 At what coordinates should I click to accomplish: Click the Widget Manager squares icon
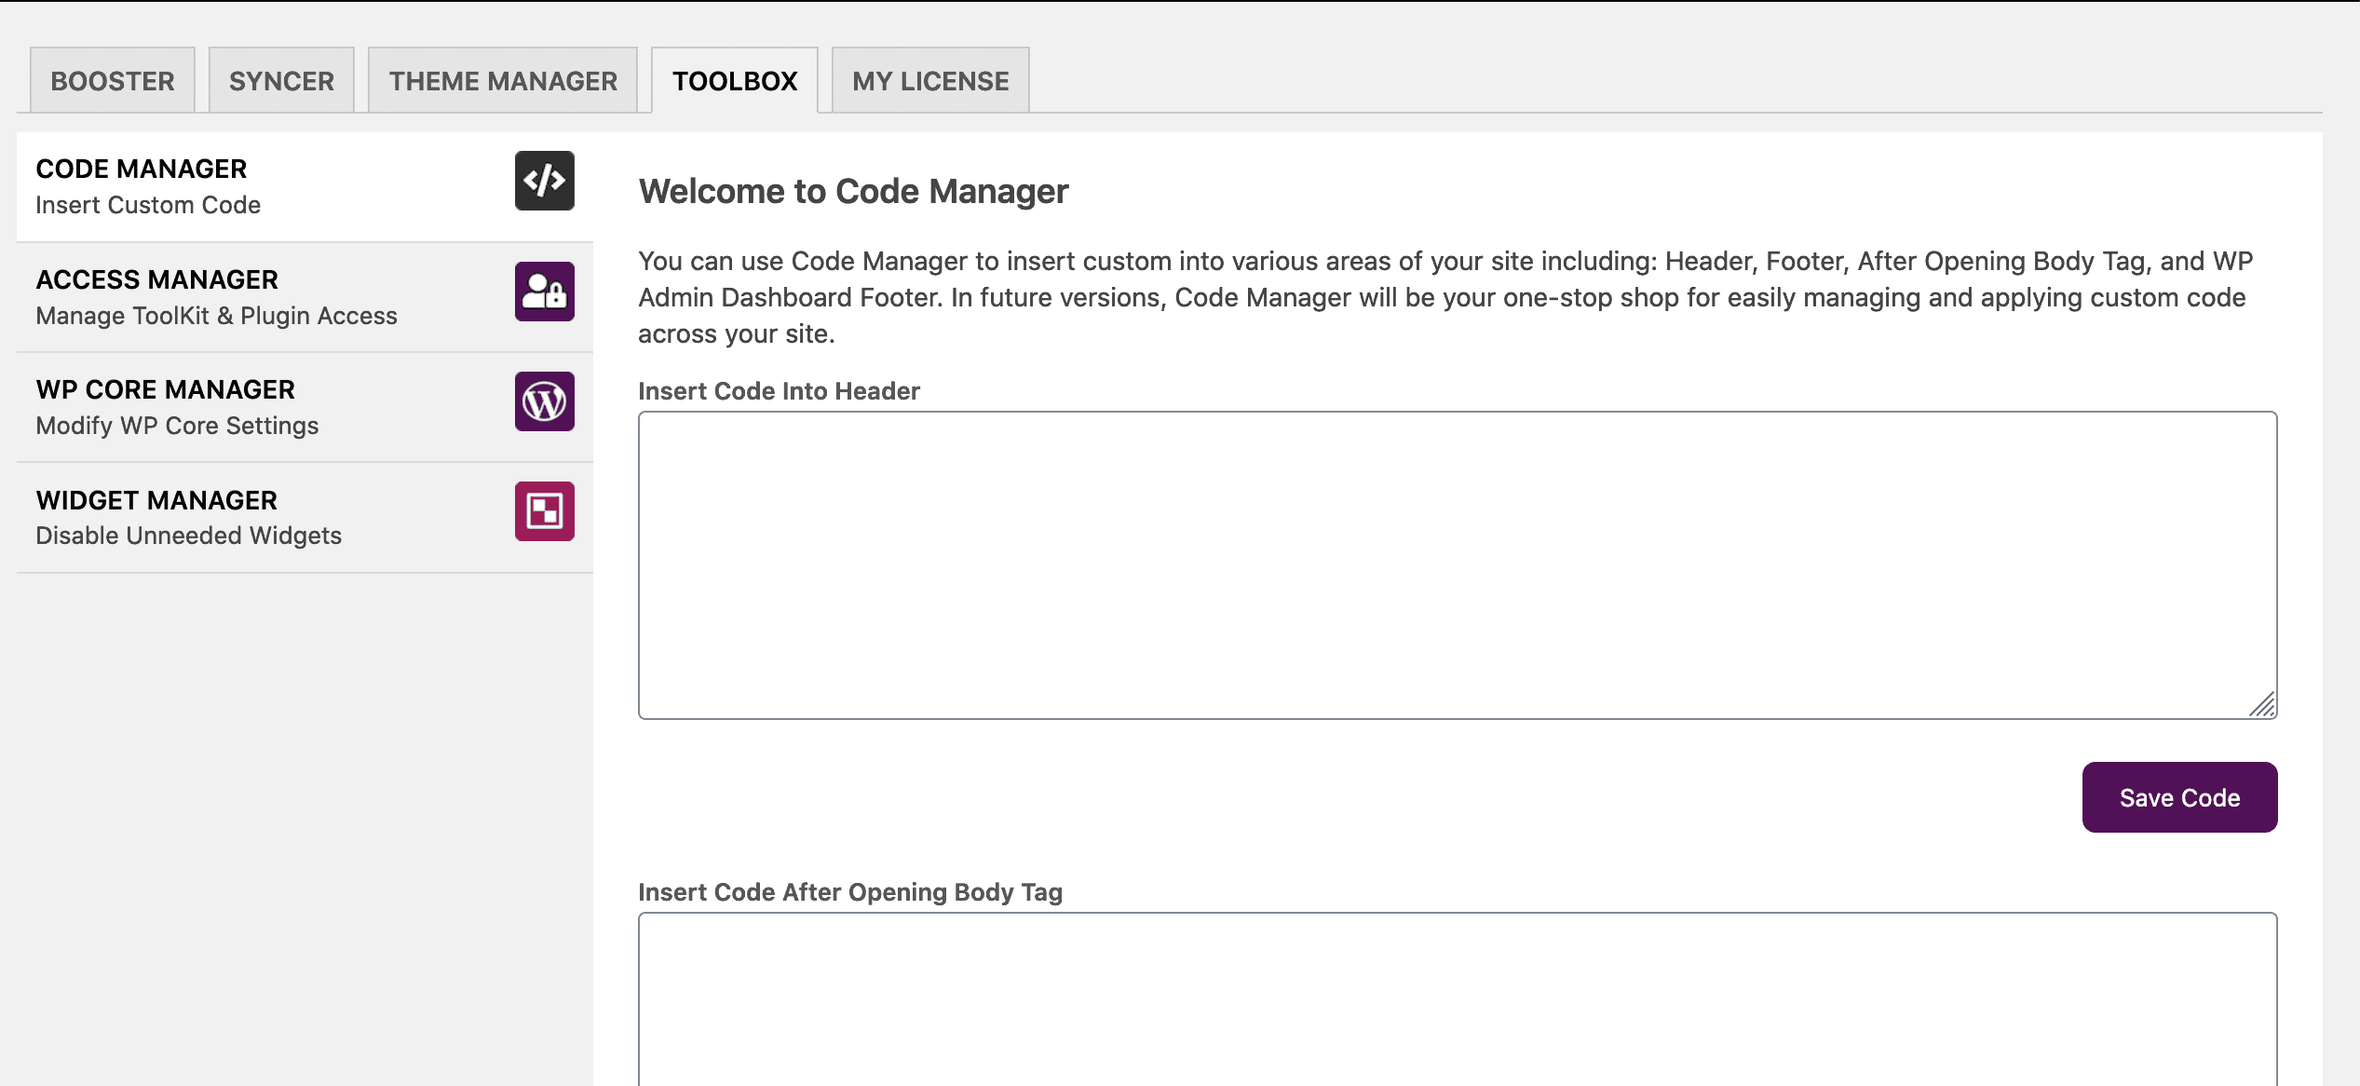pos(545,511)
